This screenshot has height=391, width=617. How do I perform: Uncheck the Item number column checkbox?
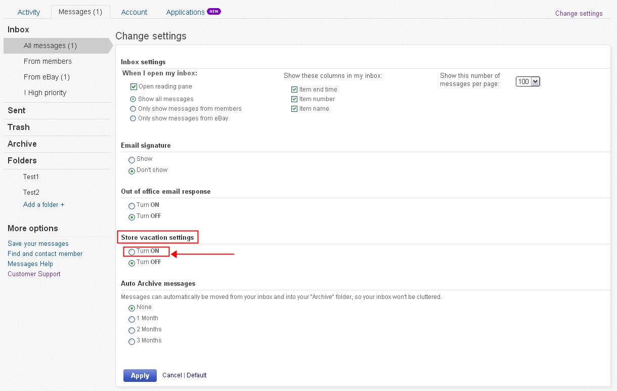pos(294,99)
